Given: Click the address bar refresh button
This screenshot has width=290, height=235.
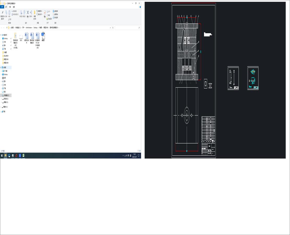Looking at the screenshot, I should pos(113,28).
